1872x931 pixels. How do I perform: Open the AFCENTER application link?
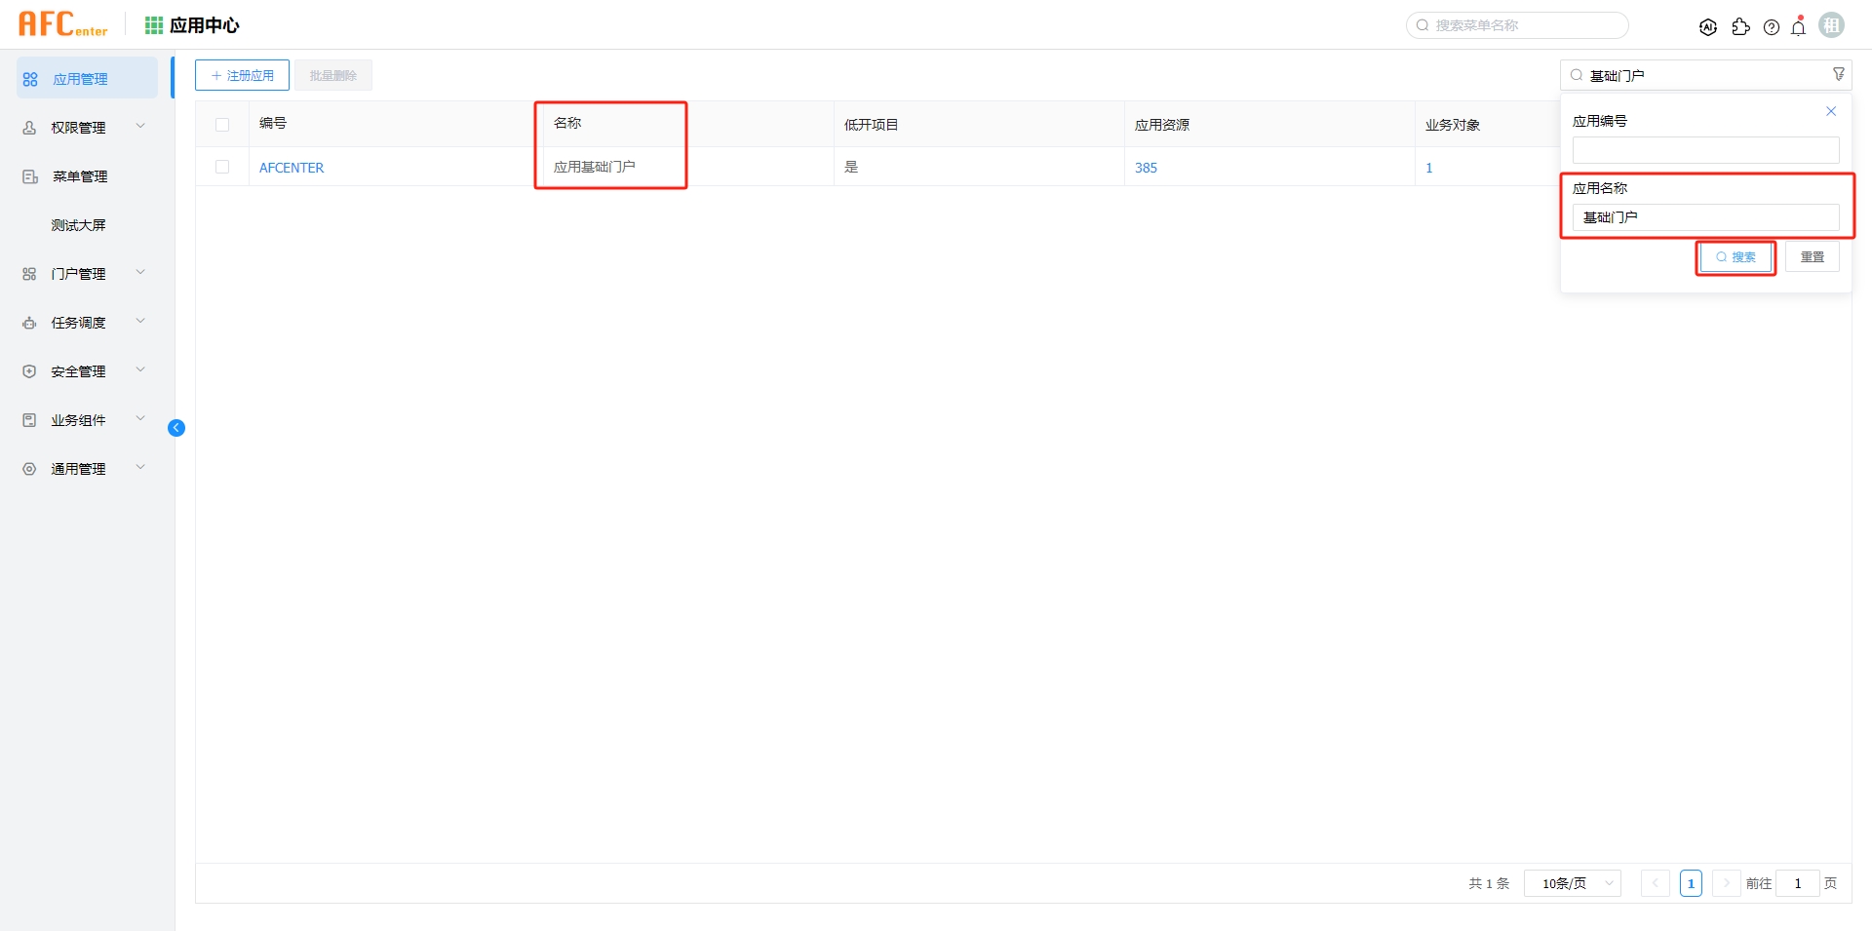pos(292,168)
